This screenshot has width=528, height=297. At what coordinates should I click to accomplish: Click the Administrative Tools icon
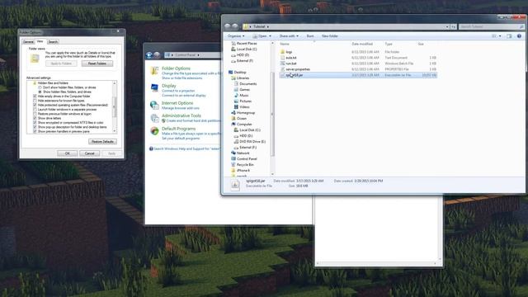(x=154, y=118)
